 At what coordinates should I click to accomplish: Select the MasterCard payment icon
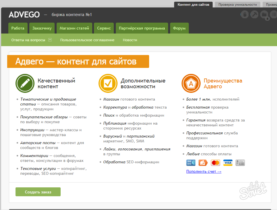coord(215,163)
